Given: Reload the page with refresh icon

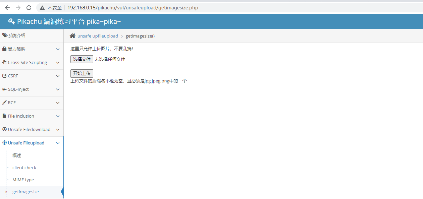Looking at the screenshot, I should [29, 8].
